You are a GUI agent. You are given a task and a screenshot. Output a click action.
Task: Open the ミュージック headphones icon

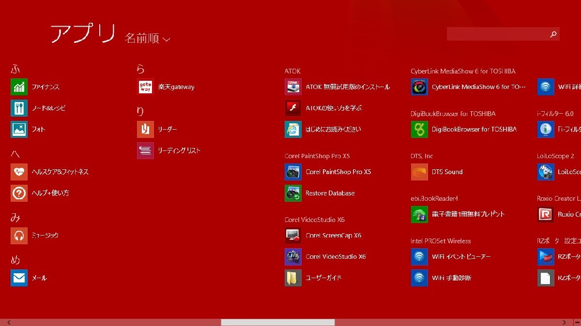tap(19, 236)
